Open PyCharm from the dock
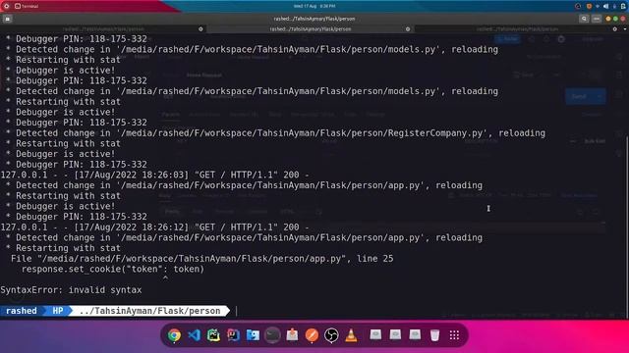The height and width of the screenshot is (353, 629). [214, 335]
